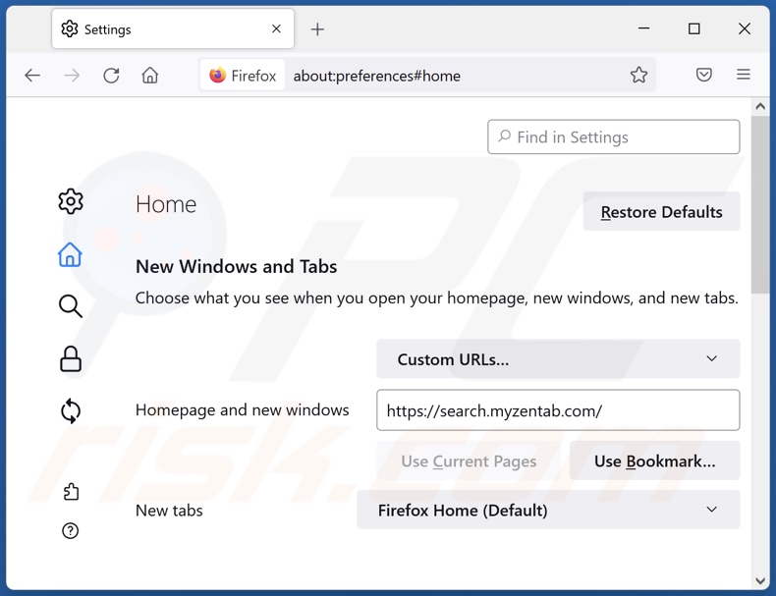Click the Restore Defaults button

661,212
